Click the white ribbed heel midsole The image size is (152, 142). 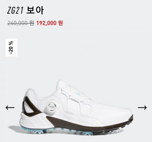pos(33,120)
